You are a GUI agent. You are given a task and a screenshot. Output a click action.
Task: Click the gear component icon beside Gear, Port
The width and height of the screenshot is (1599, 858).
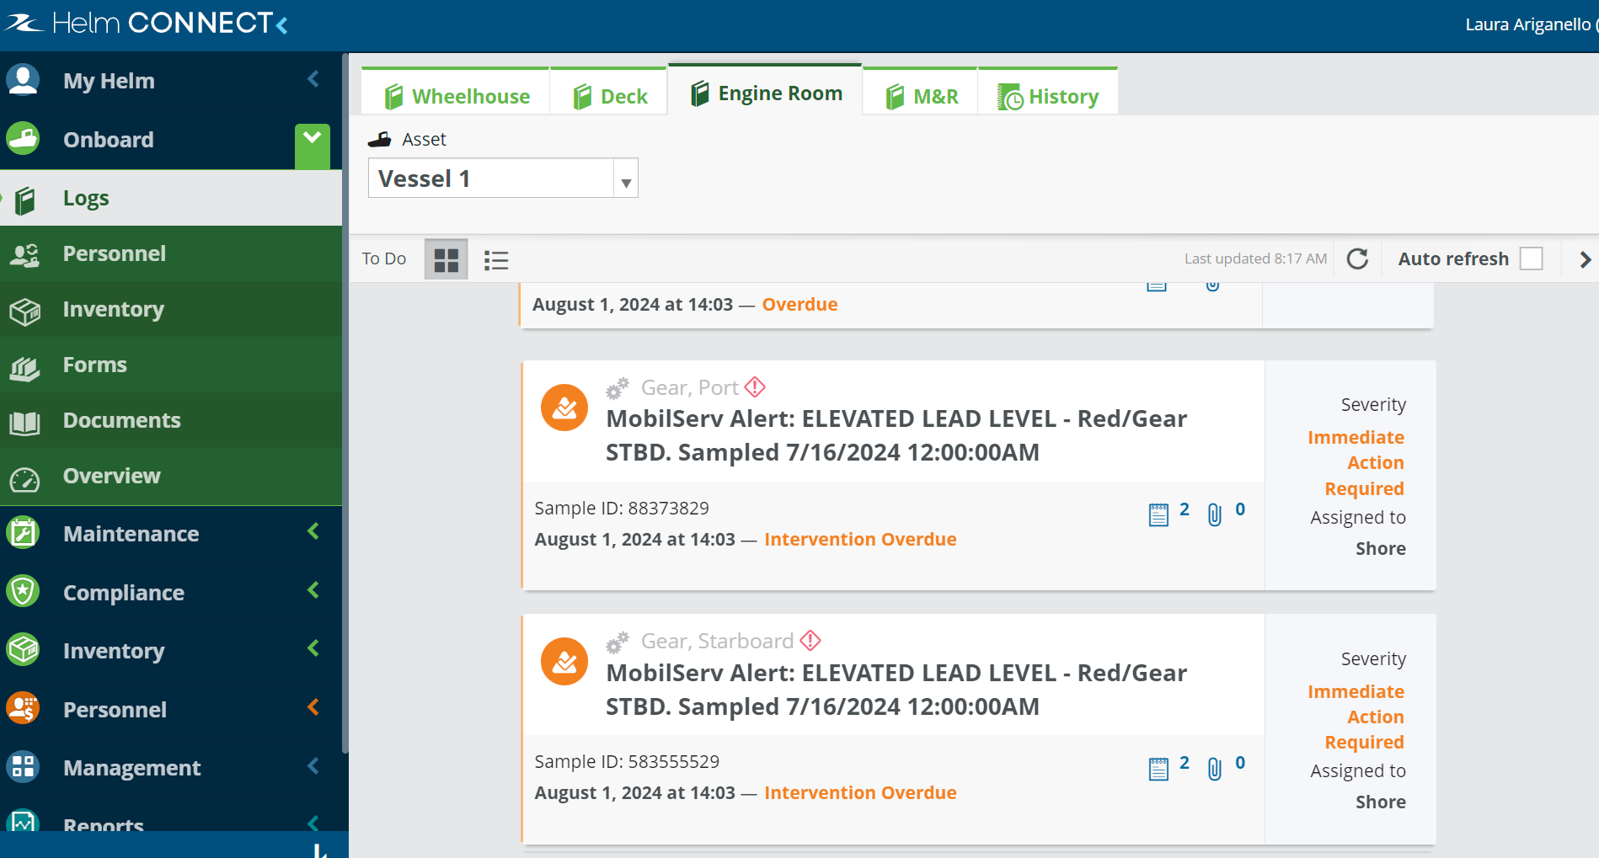point(618,388)
